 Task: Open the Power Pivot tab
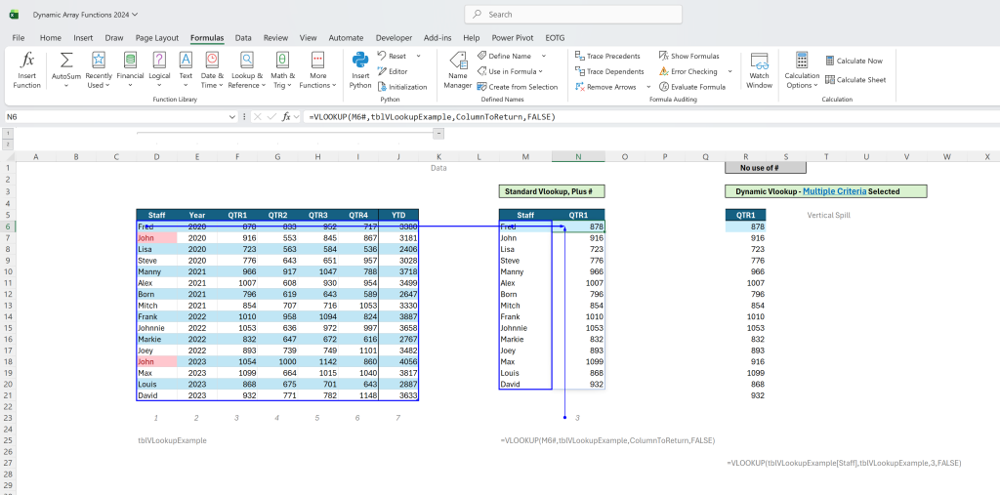(x=512, y=38)
